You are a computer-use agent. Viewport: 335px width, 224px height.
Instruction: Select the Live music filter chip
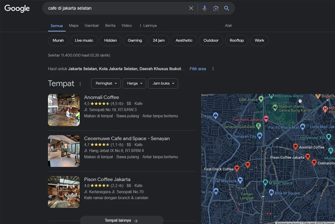click(84, 40)
